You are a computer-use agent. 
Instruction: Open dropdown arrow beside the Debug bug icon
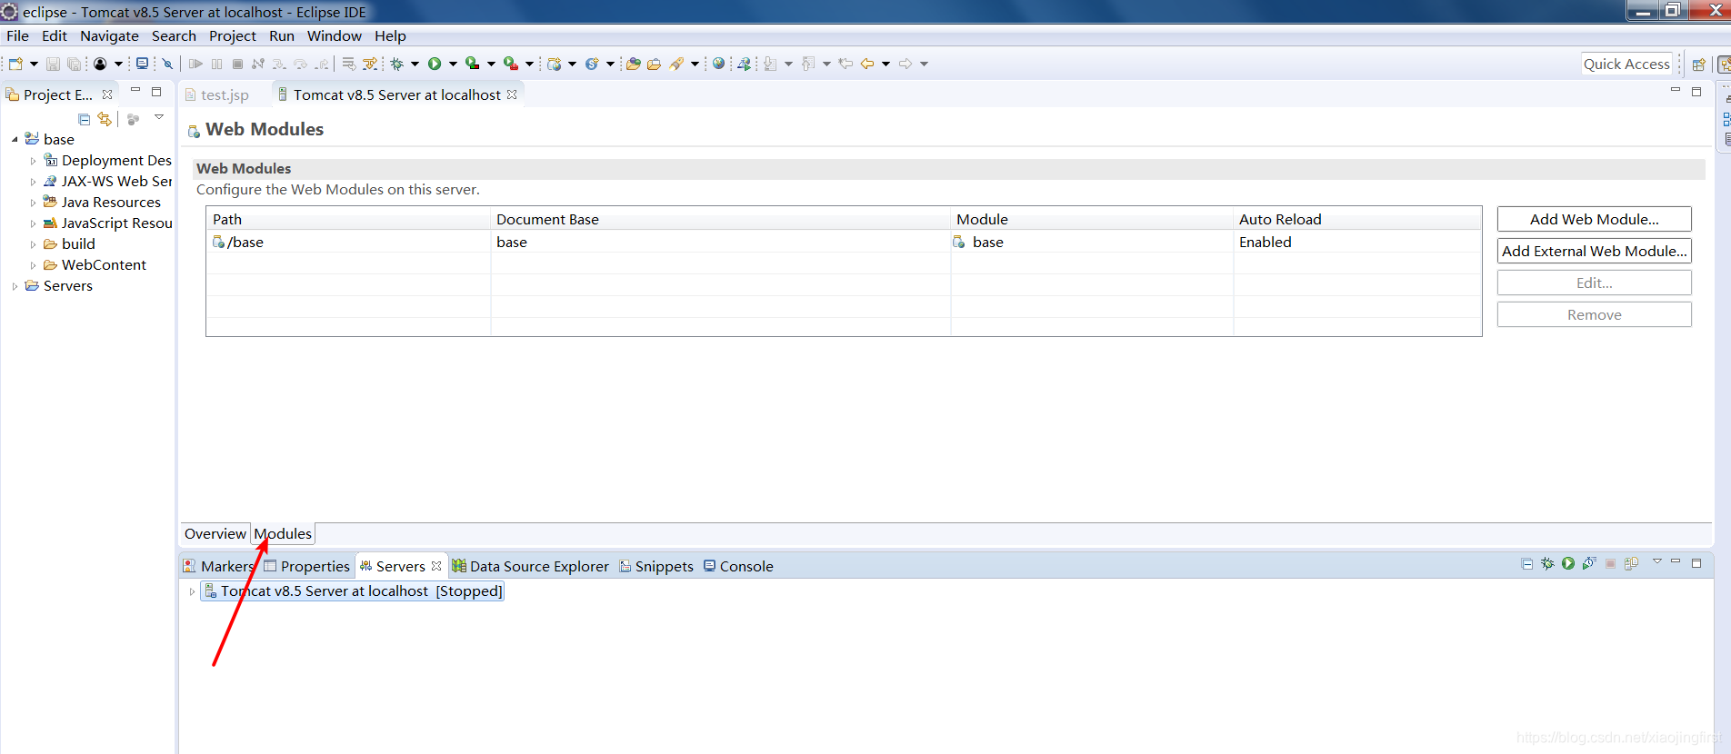click(x=415, y=64)
